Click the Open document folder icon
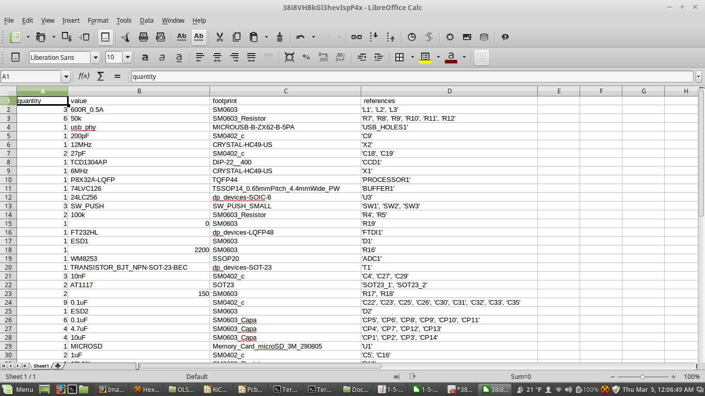The width and height of the screenshot is (705, 396). point(40,37)
